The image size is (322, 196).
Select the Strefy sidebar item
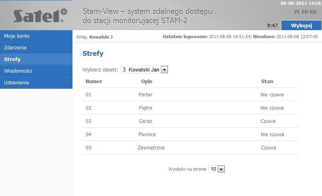click(x=36, y=59)
